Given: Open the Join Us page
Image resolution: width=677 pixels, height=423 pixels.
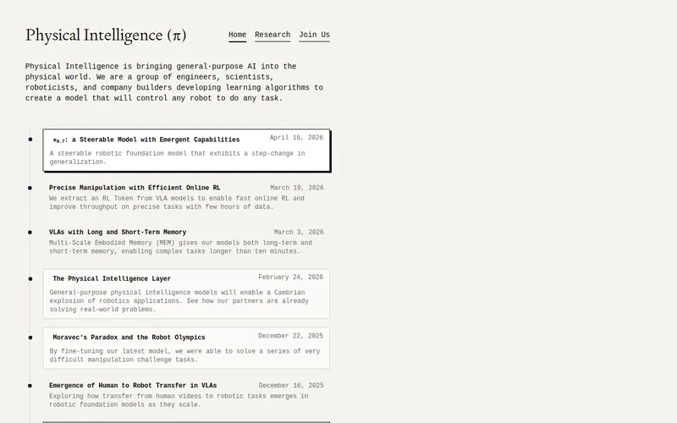Looking at the screenshot, I should point(314,35).
